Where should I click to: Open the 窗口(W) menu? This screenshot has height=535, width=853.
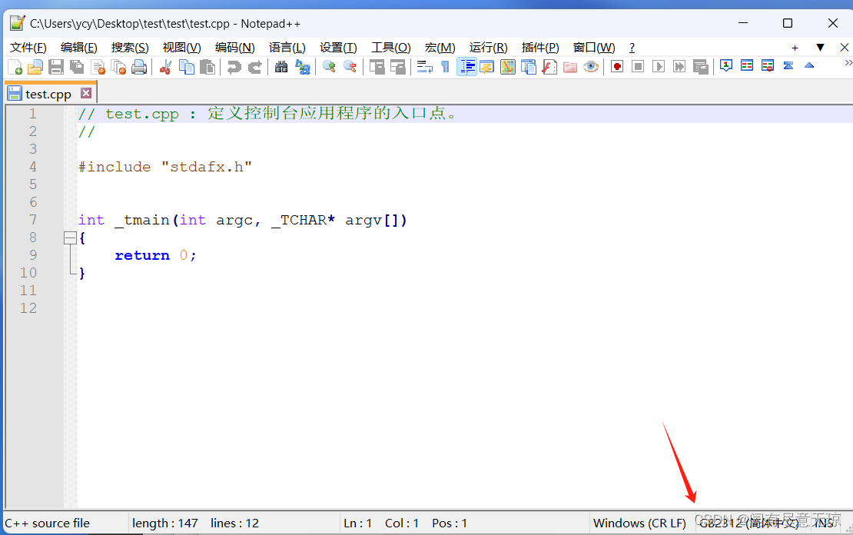[x=593, y=48]
